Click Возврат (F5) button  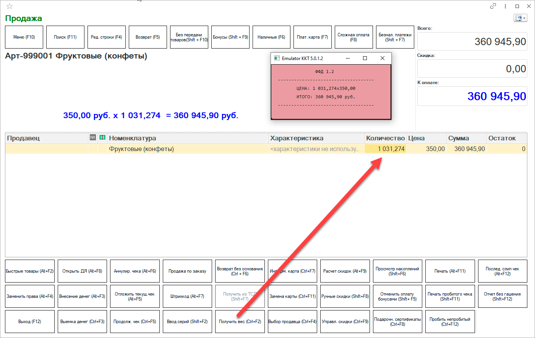click(148, 37)
